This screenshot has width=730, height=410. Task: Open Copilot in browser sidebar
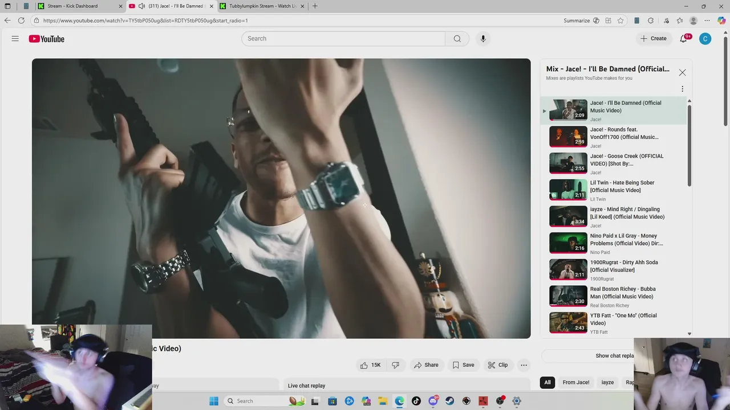pos(721,20)
